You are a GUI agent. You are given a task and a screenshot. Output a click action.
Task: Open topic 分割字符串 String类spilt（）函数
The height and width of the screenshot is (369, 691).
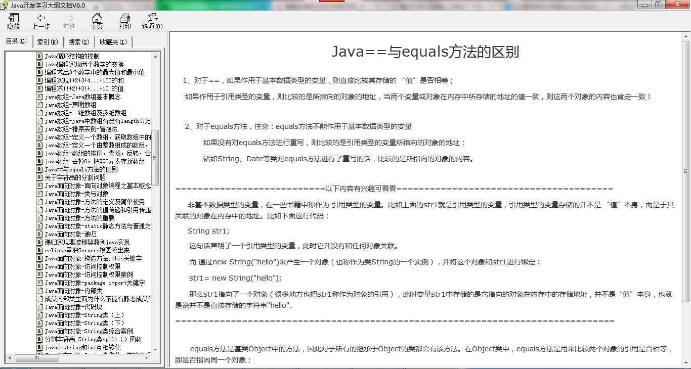point(93,339)
